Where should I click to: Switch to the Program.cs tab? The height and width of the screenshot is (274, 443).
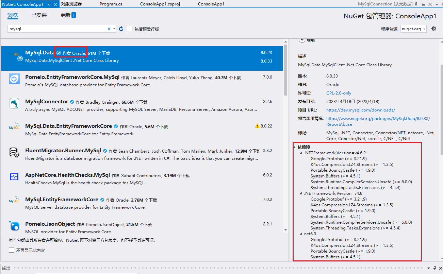point(111,4)
